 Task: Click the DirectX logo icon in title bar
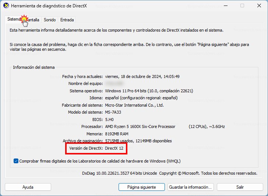click(6, 6)
